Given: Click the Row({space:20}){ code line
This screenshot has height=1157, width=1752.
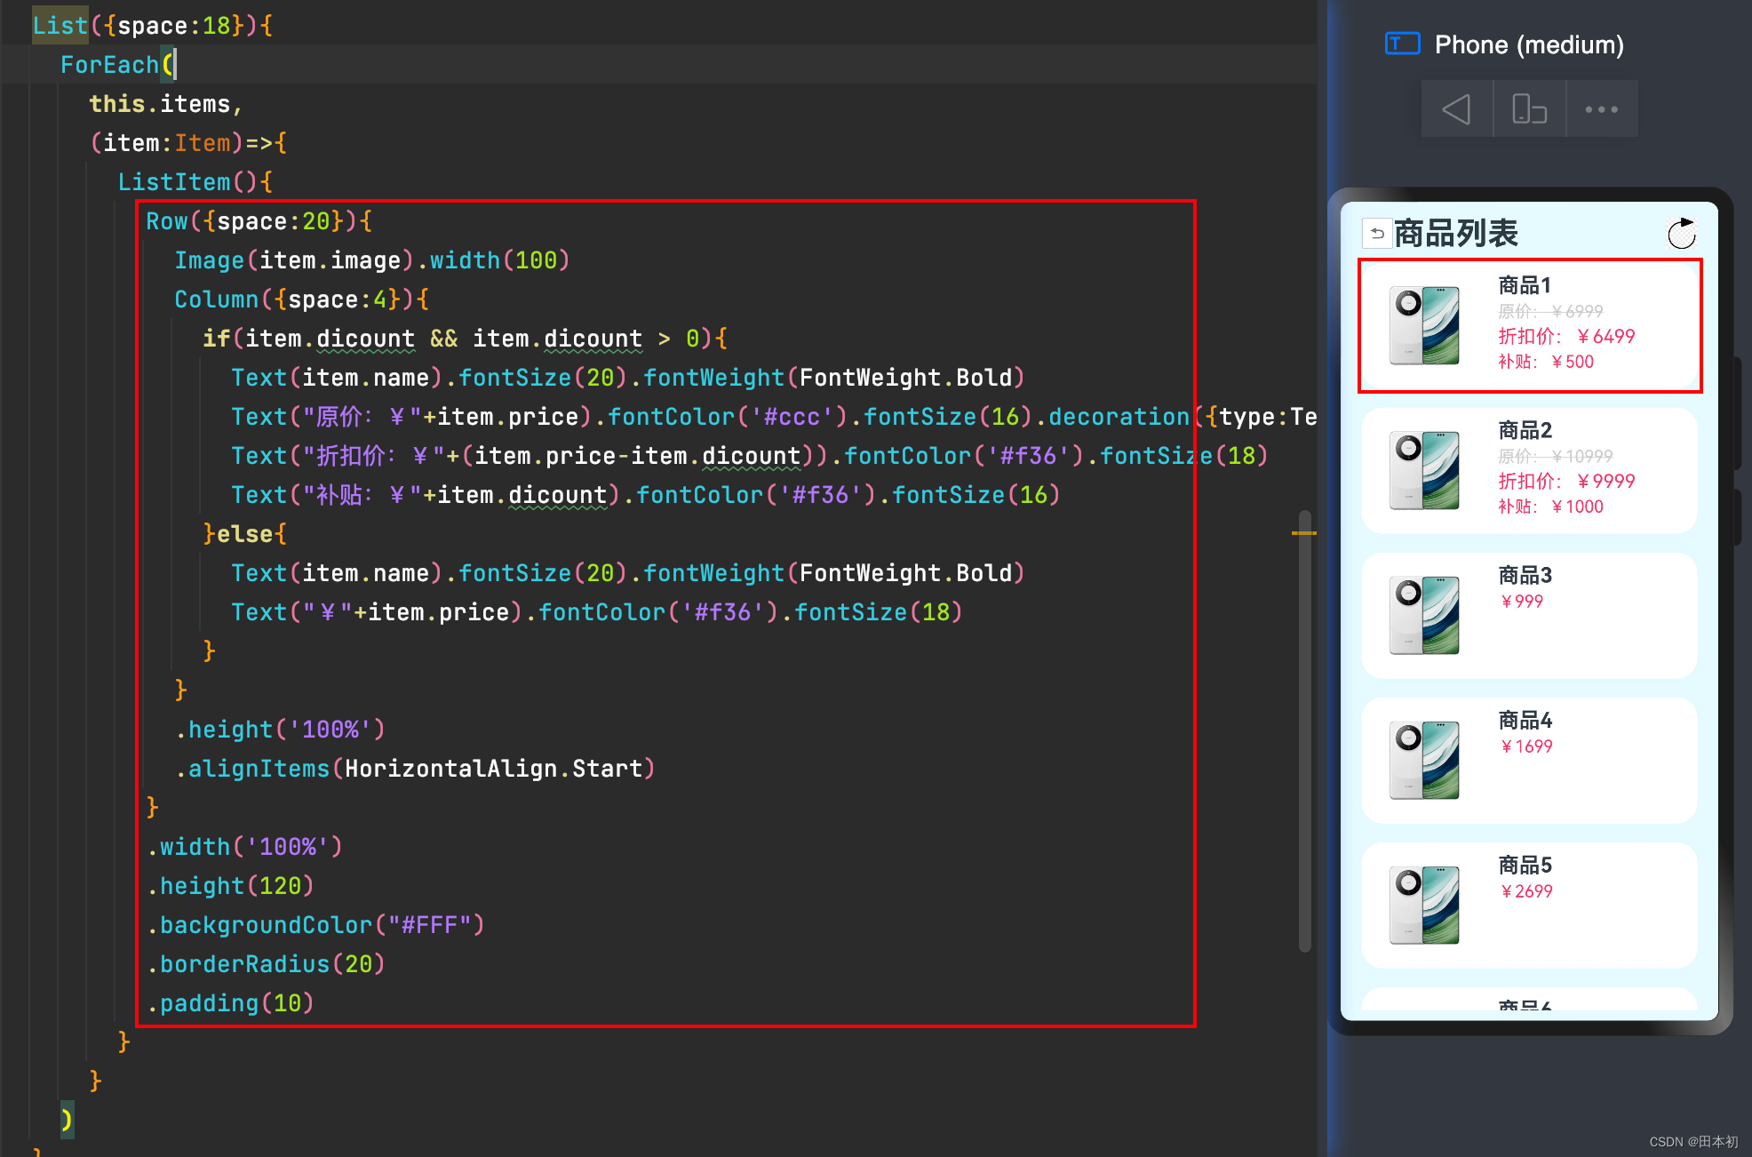Looking at the screenshot, I should [x=259, y=221].
